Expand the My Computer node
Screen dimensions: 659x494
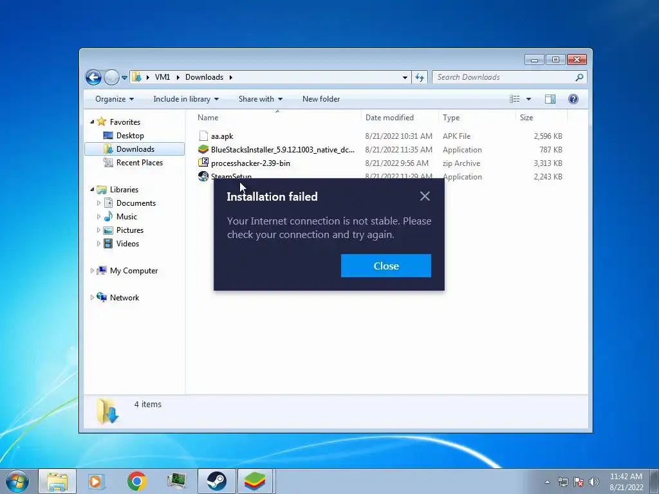(92, 271)
